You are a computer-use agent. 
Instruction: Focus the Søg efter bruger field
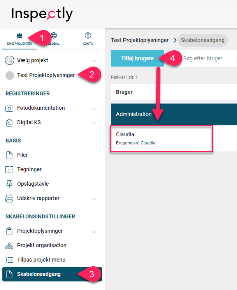point(209,58)
